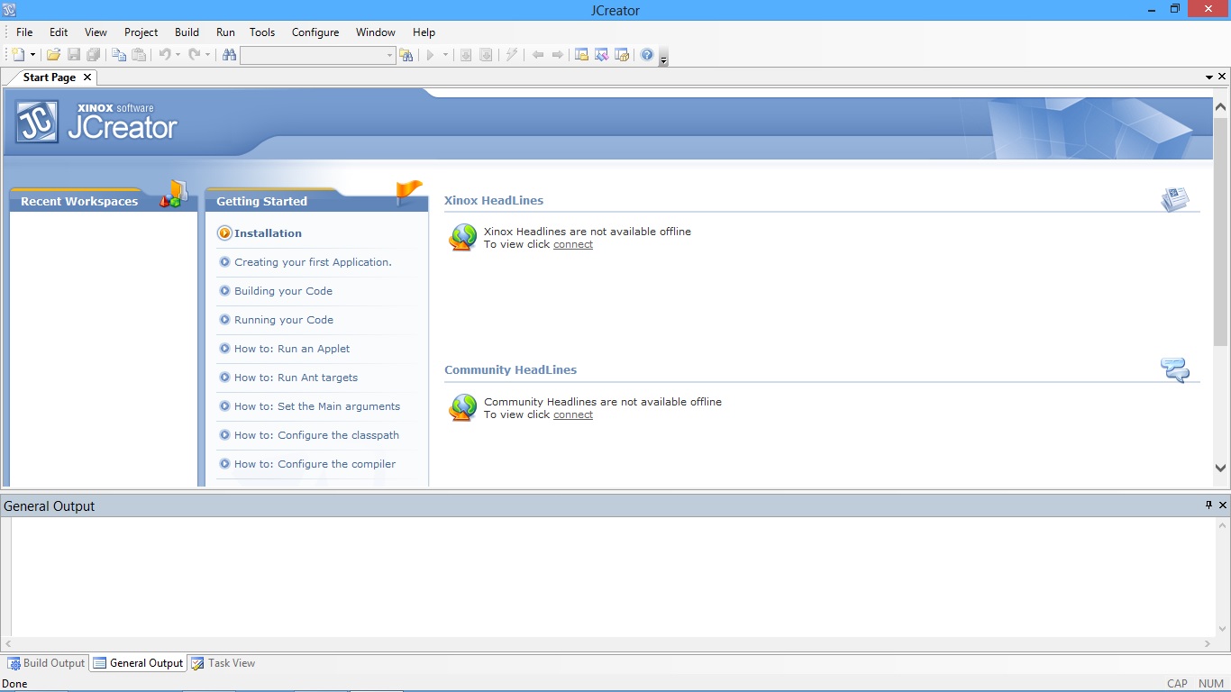1231x692 pixels.
Task: Toggle the window-with-pencil view icon in toolbar
Action: pos(601,55)
